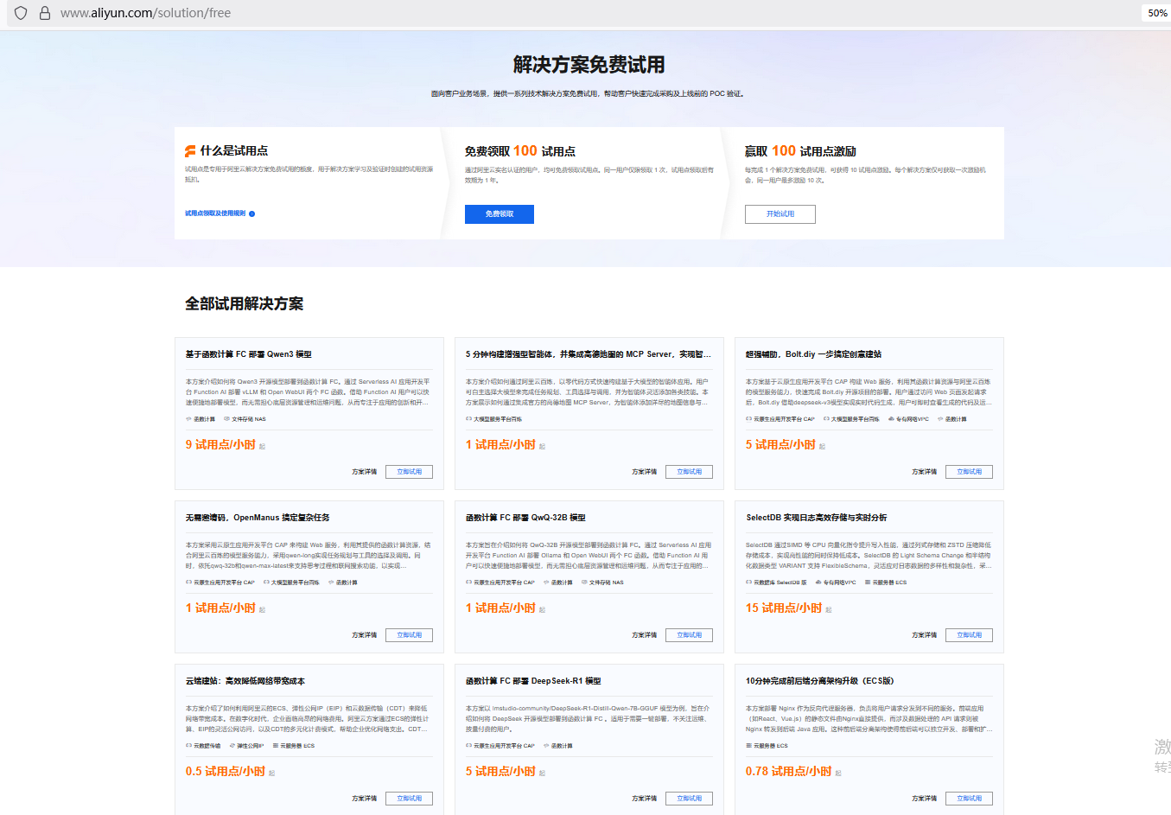Click 云原生应用开发平台 CAP tag icon in DeepSeek-R1 card
The height and width of the screenshot is (815, 1171).
[468, 746]
